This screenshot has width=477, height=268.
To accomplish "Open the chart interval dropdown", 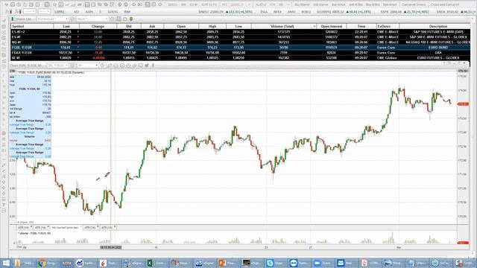I will tap(88, 66).
